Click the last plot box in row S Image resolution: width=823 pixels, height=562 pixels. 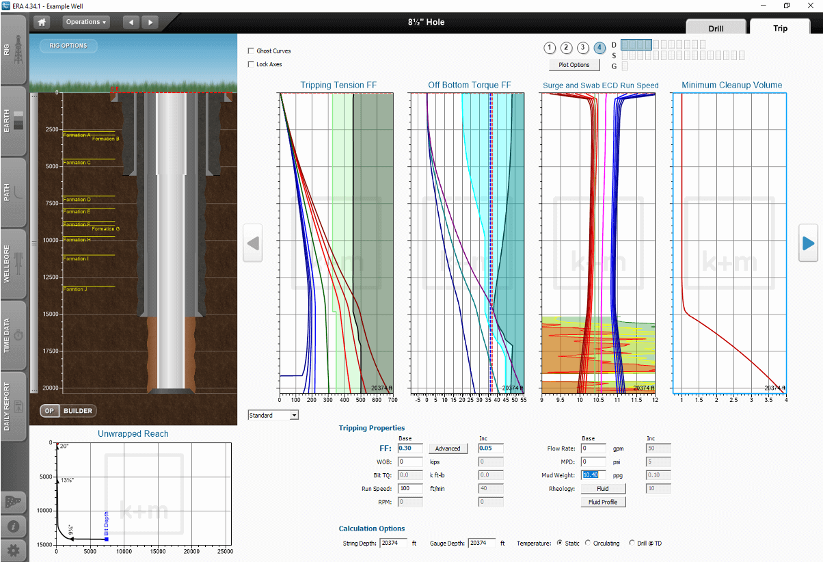pos(741,55)
